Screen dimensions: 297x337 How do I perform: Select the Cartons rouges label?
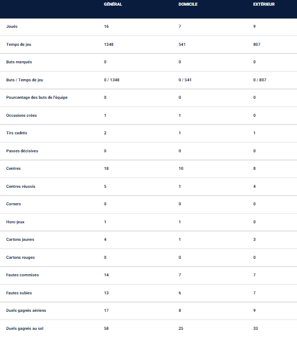pos(21,257)
